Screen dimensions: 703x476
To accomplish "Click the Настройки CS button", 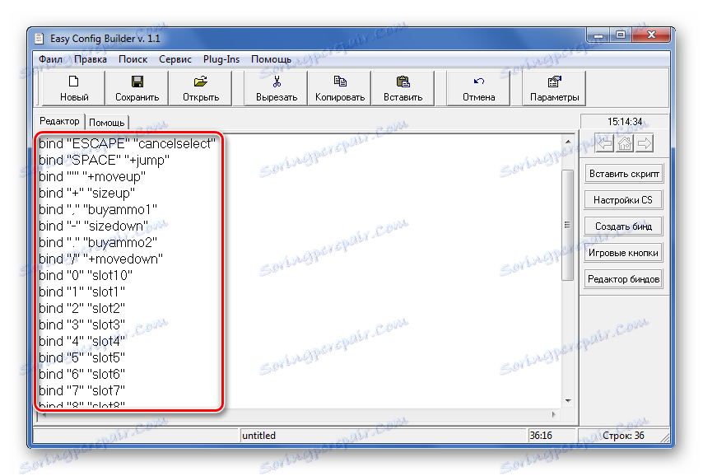I will point(624,200).
